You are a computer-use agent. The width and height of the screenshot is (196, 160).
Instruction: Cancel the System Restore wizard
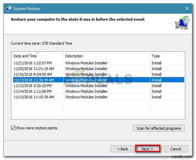(176, 149)
